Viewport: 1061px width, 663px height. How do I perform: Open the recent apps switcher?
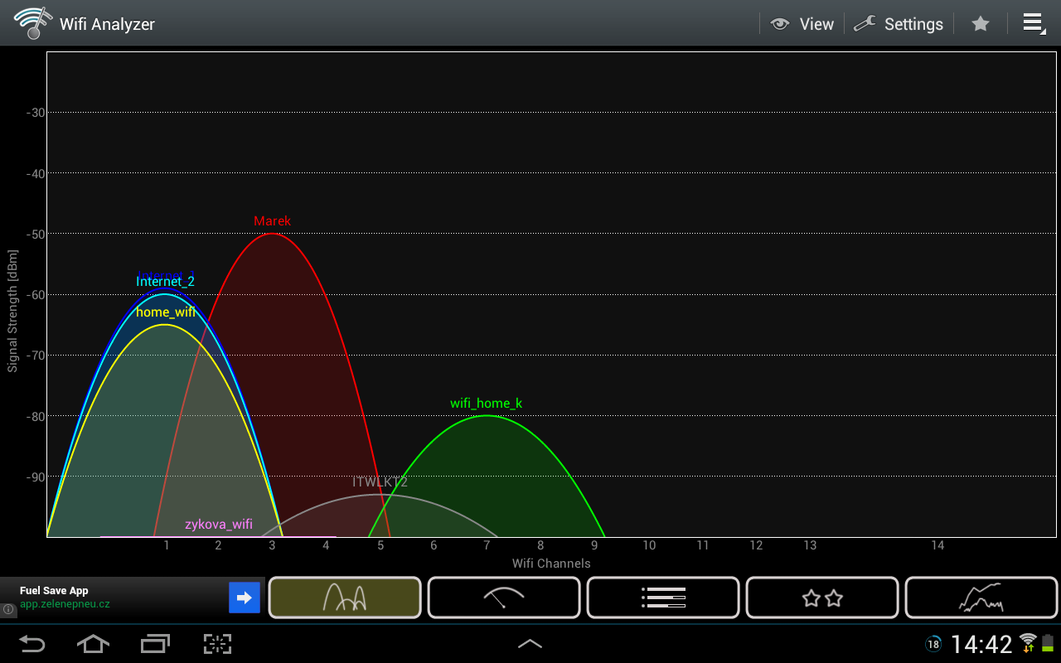154,644
